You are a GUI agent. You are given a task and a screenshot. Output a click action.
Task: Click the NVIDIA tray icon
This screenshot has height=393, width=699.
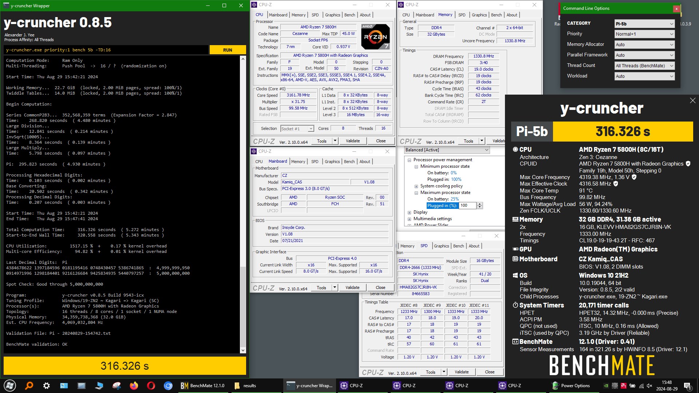click(x=606, y=386)
